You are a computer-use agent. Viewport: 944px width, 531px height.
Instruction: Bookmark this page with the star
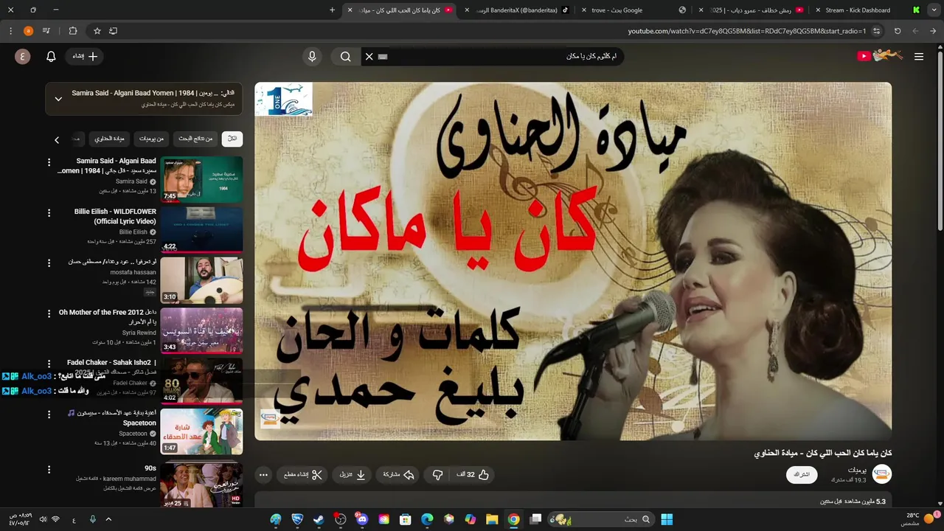tap(97, 31)
